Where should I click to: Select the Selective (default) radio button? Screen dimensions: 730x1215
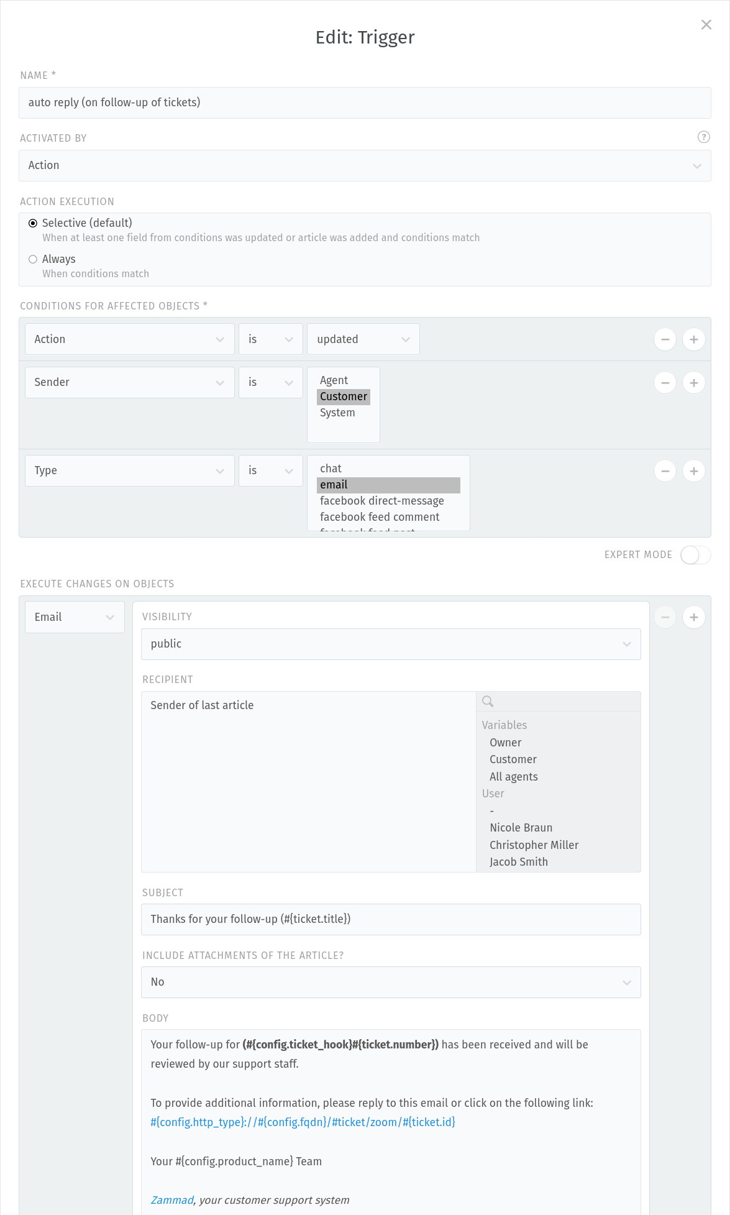(33, 223)
